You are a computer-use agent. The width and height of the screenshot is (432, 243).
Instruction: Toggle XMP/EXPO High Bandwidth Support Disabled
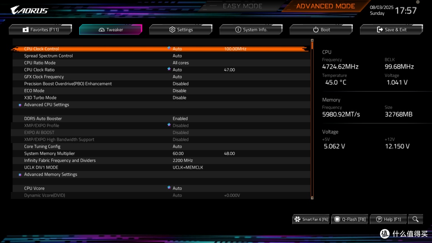click(181, 139)
